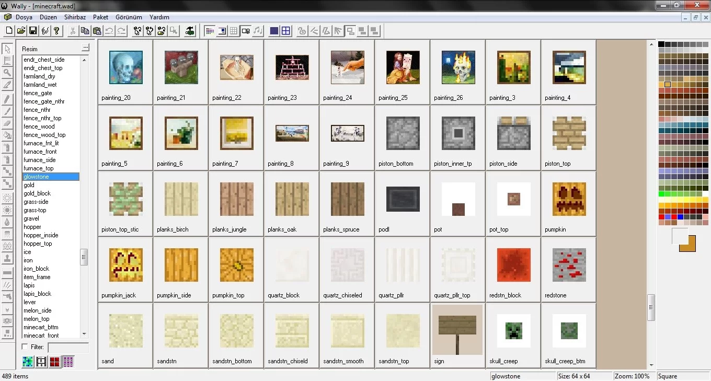Click the Redo arrow icon
This screenshot has width=711, height=381.
[121, 31]
